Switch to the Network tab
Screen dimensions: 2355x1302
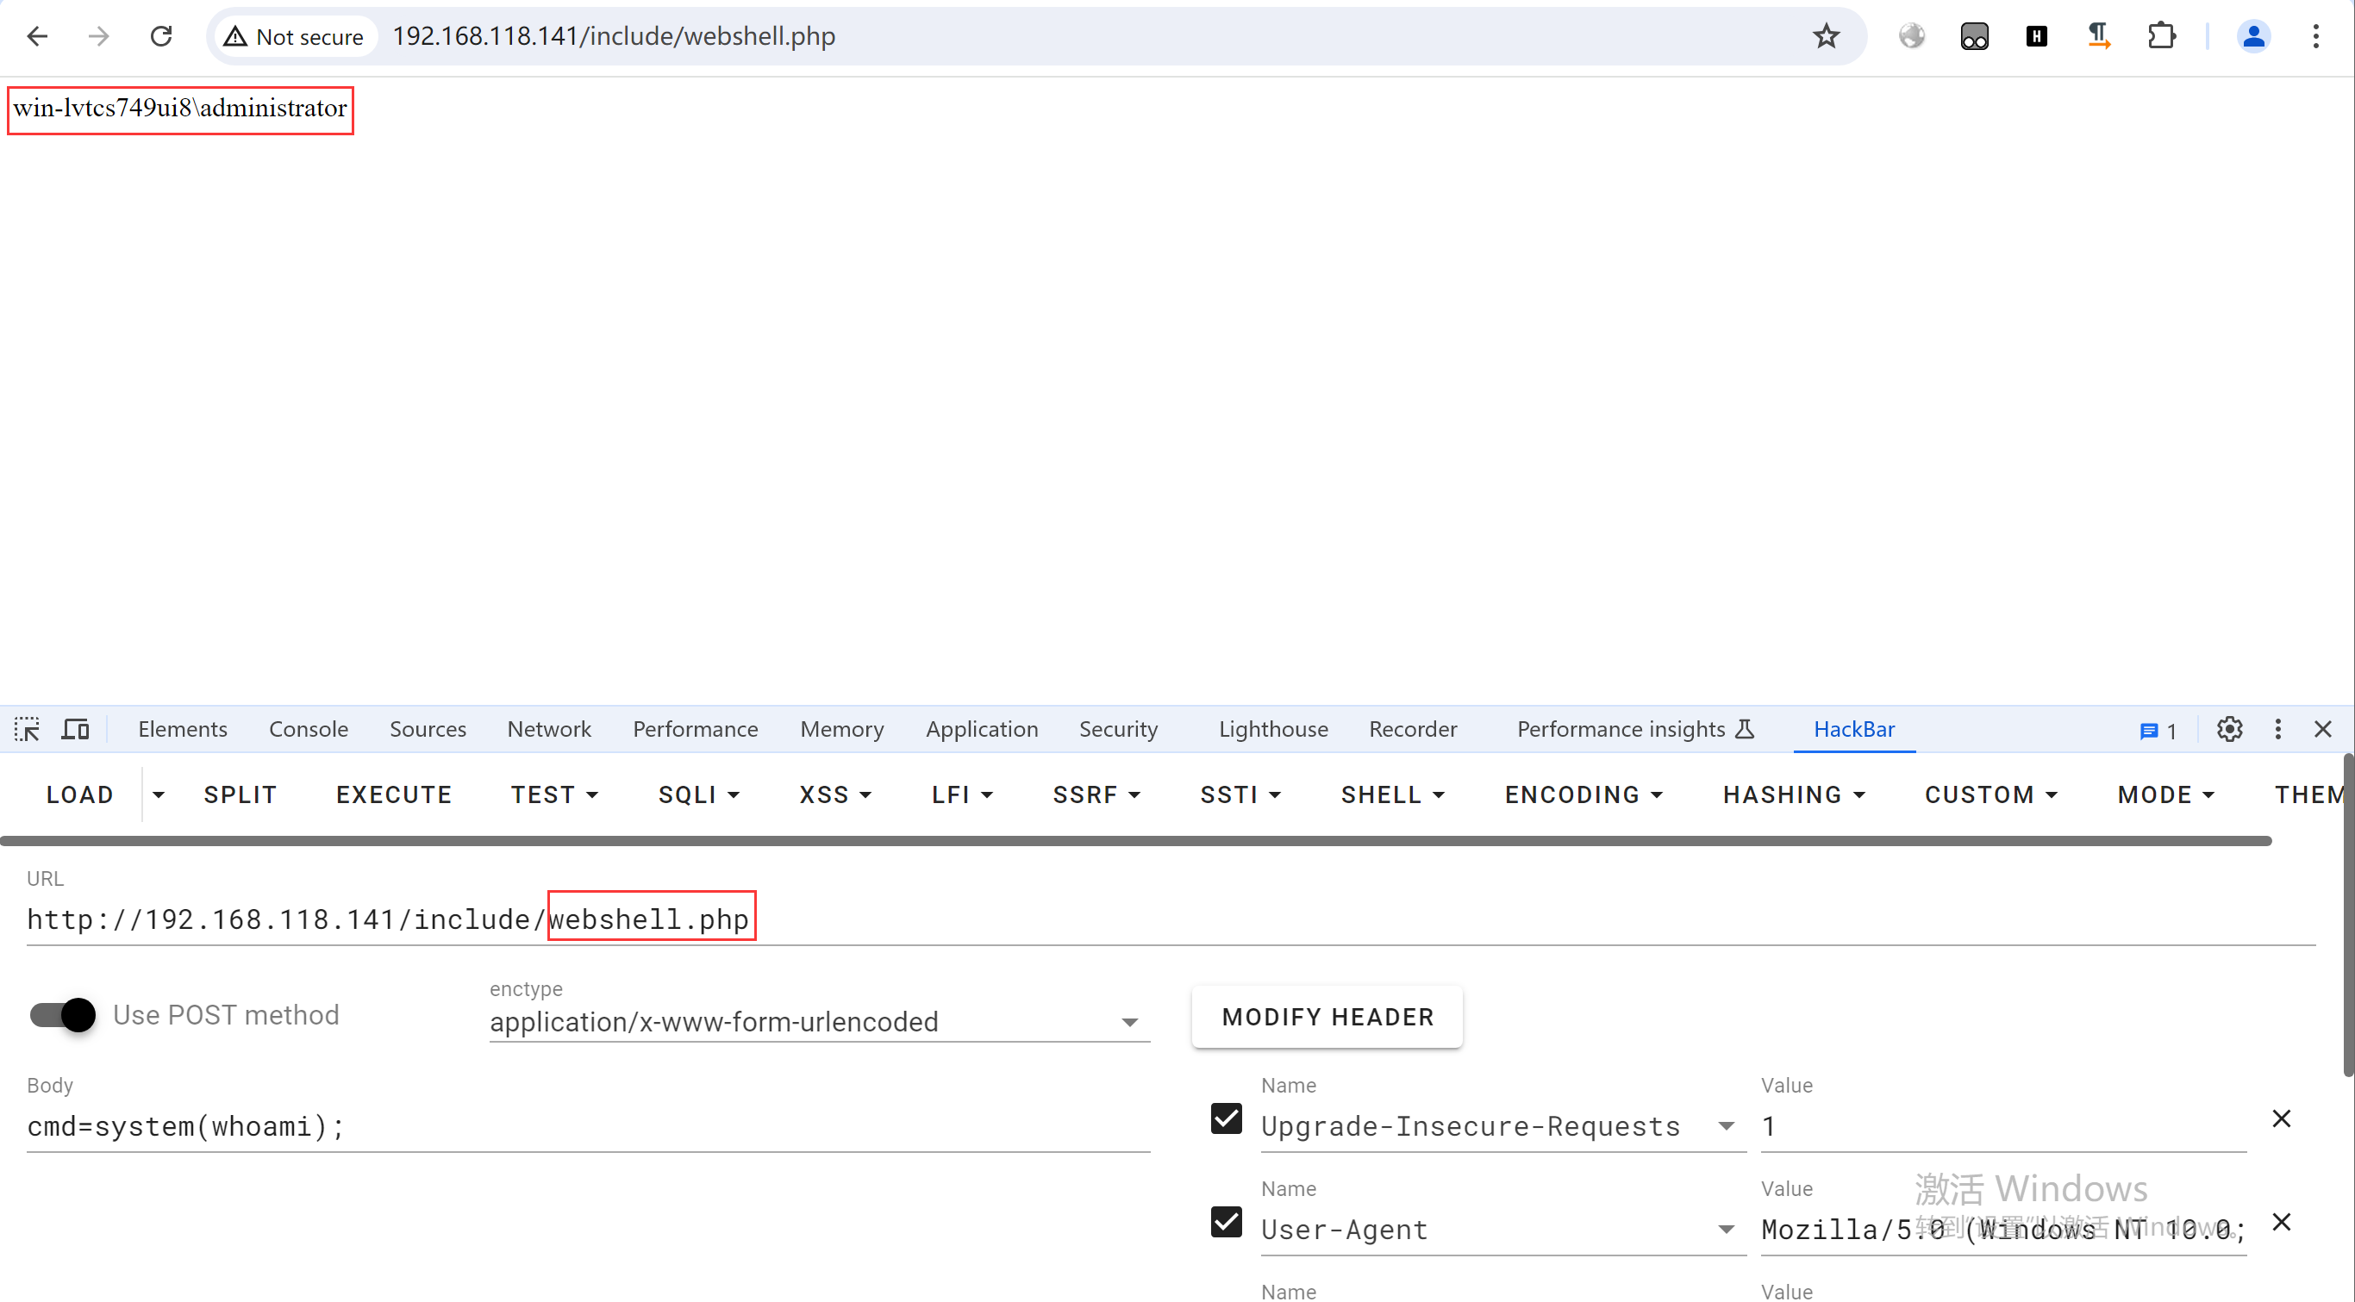(x=549, y=729)
